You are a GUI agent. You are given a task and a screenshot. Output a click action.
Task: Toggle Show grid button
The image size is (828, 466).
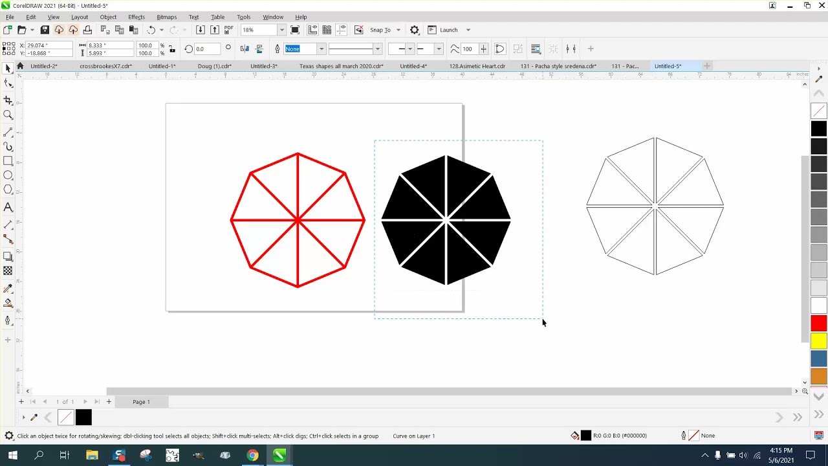click(327, 30)
